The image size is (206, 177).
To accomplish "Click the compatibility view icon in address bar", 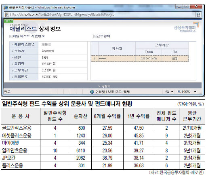I will click(x=198, y=15).
